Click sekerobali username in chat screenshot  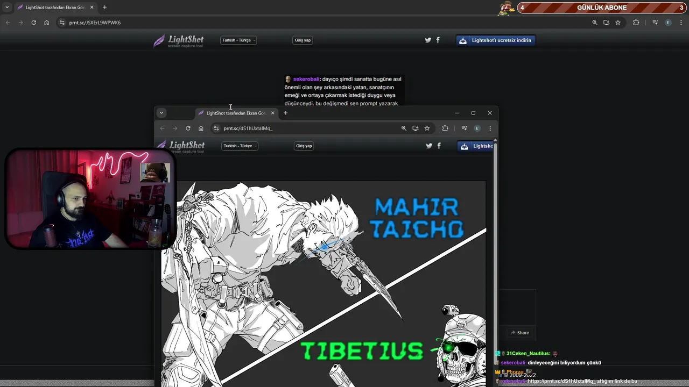click(306, 79)
